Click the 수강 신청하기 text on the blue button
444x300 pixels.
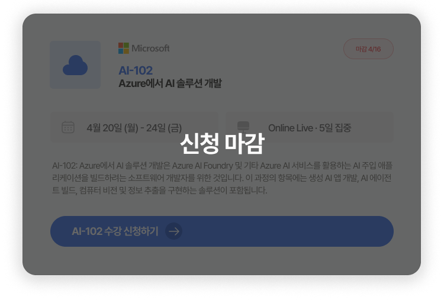(115, 231)
